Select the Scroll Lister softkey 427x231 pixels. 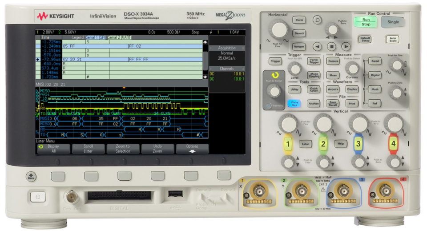click(x=88, y=149)
